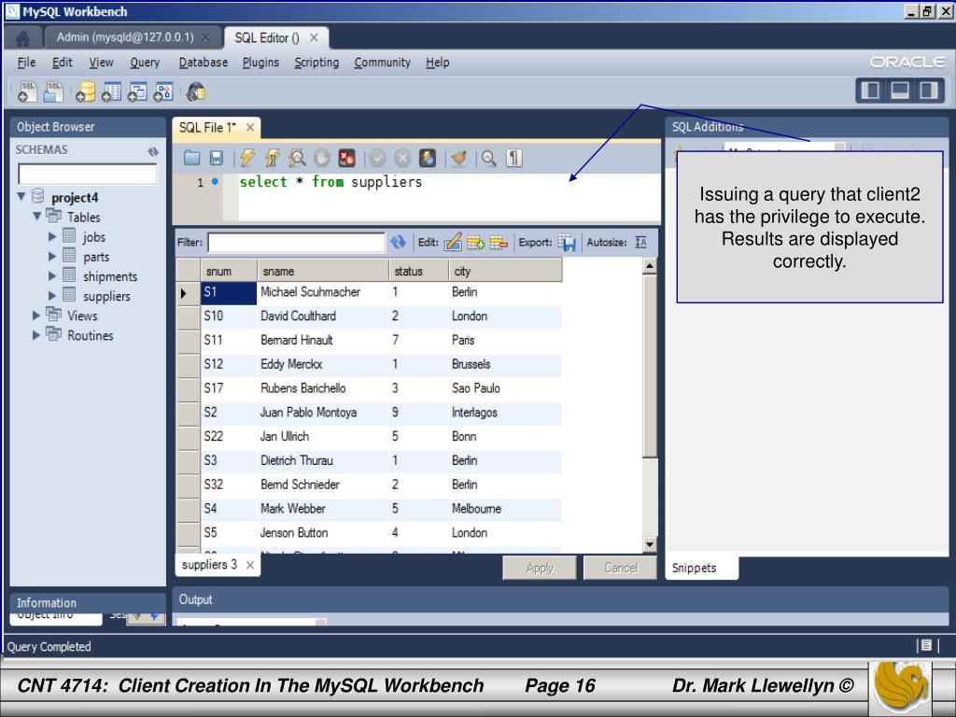Run Explain on the query
Image resolution: width=956 pixels, height=717 pixels.
point(297,159)
